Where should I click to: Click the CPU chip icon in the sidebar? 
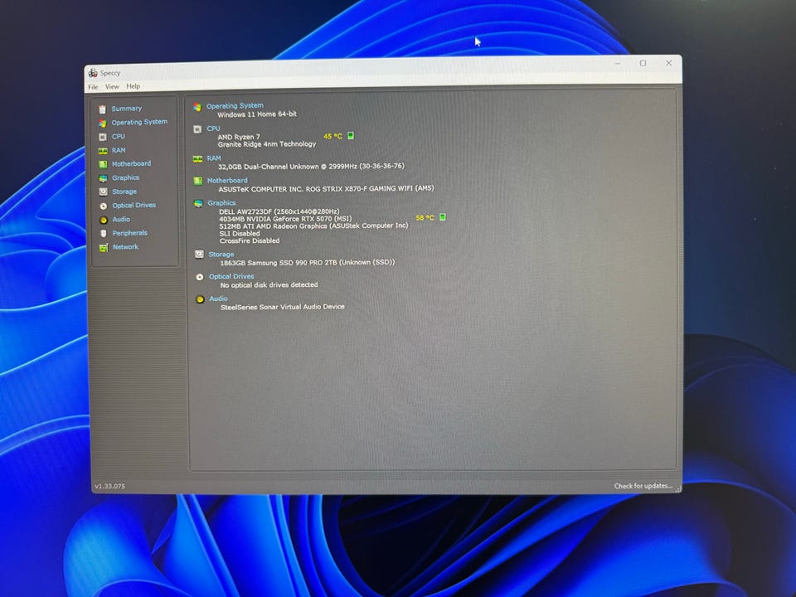point(103,137)
